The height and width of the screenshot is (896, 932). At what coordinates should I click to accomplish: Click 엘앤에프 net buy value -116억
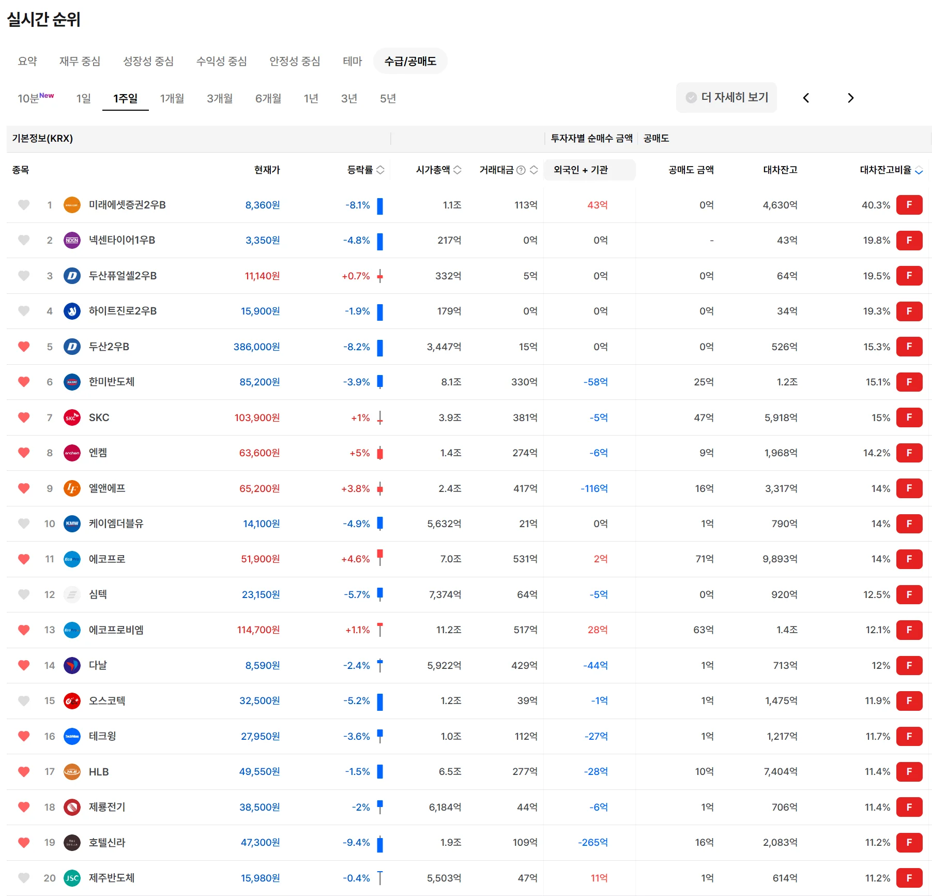tap(594, 488)
